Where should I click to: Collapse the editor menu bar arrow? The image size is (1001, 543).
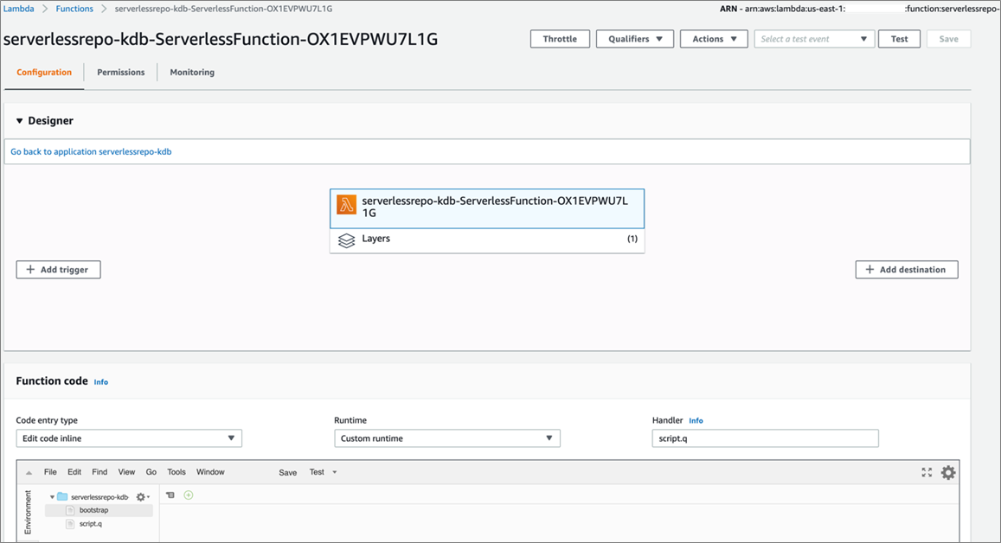pos(29,473)
